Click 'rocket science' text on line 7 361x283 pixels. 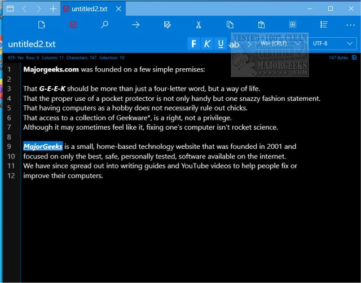[254, 127]
